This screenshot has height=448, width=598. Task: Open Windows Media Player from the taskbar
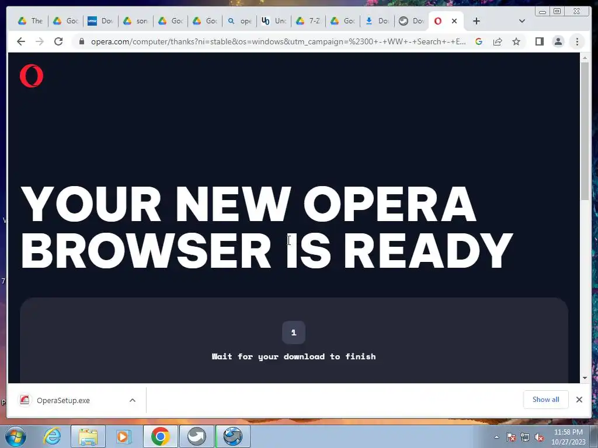[123, 436]
